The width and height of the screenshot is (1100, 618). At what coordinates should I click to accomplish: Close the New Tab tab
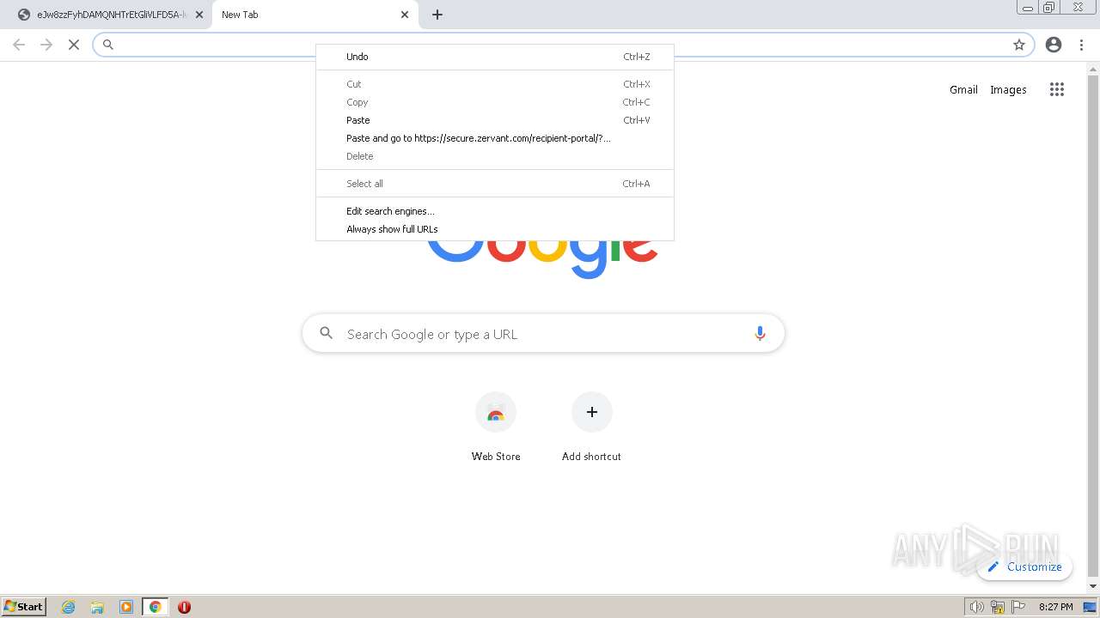405,15
